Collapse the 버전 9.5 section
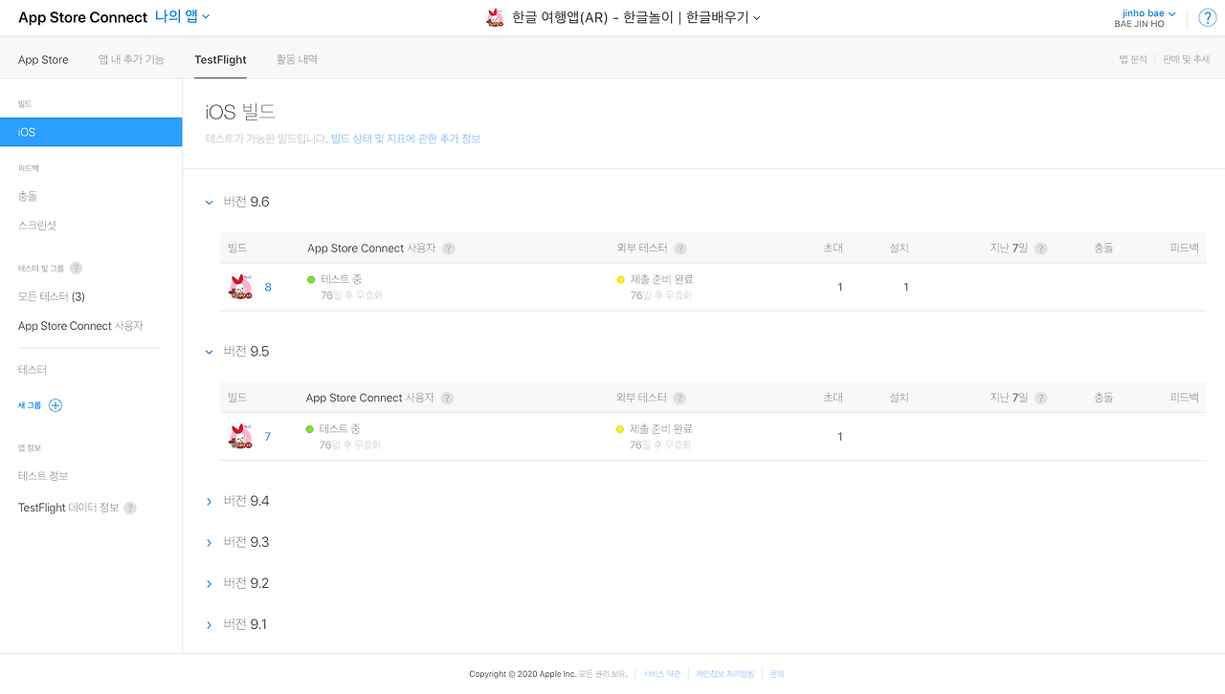Viewport: 1225px width, 694px height. [x=210, y=352]
